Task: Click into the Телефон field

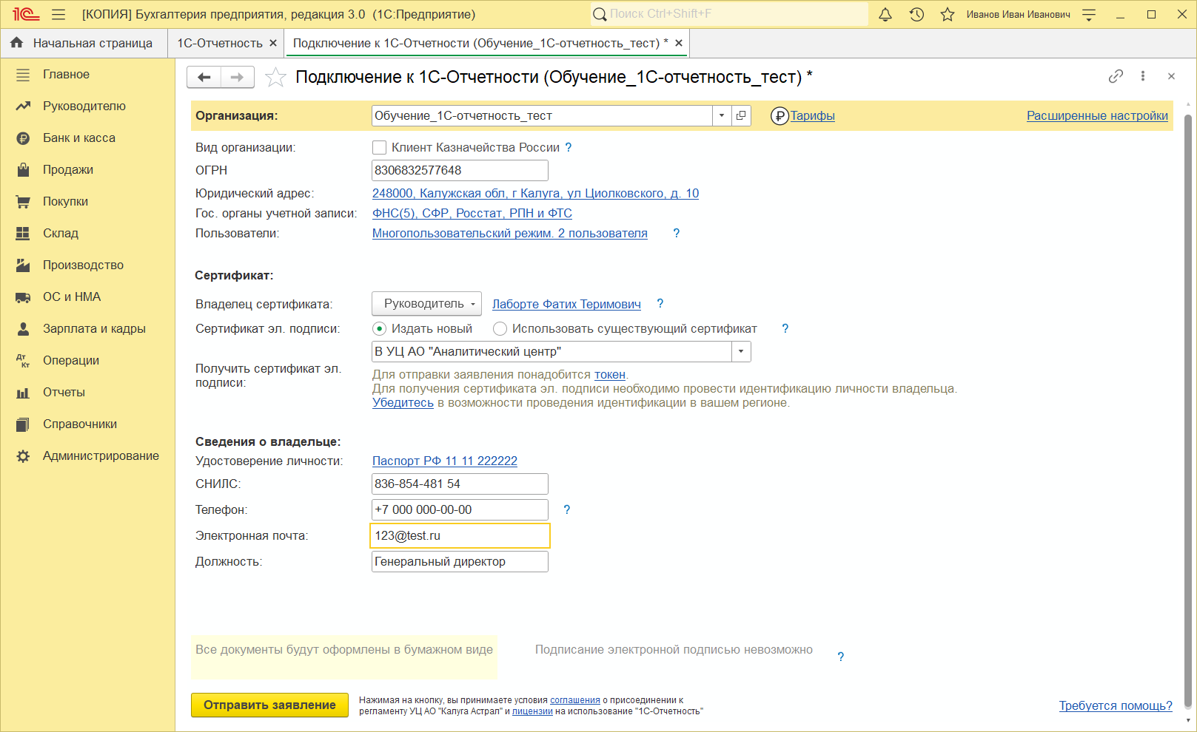Action: [x=460, y=509]
